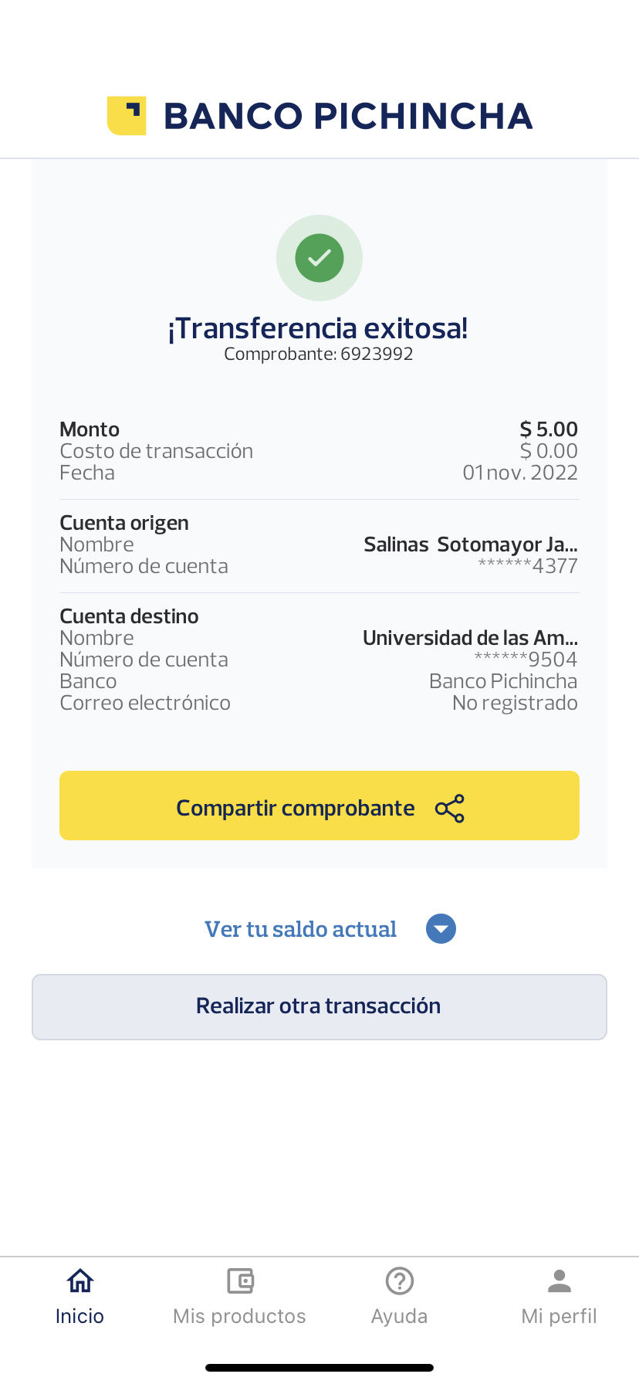Open the Ver tu saldo actual link

click(300, 929)
